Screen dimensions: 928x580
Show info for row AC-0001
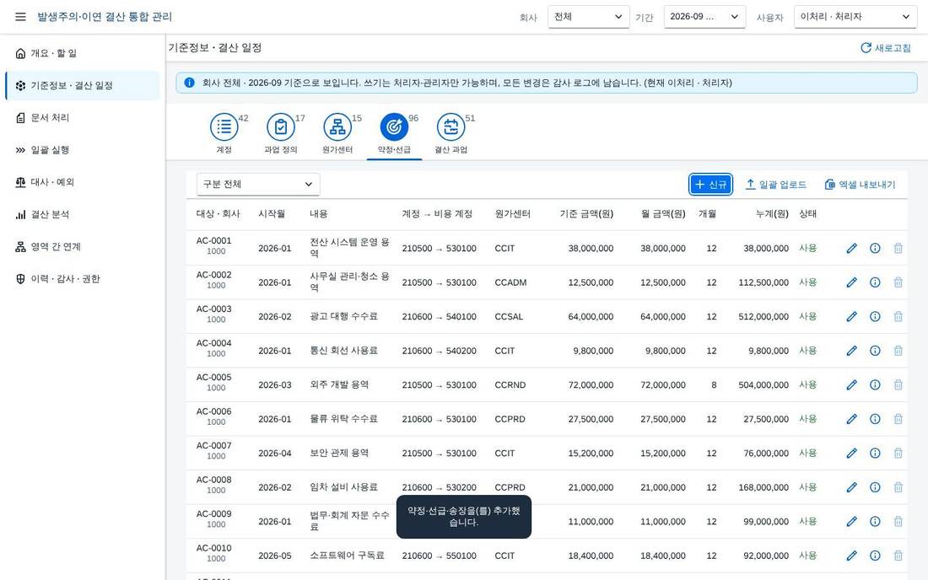875,249
